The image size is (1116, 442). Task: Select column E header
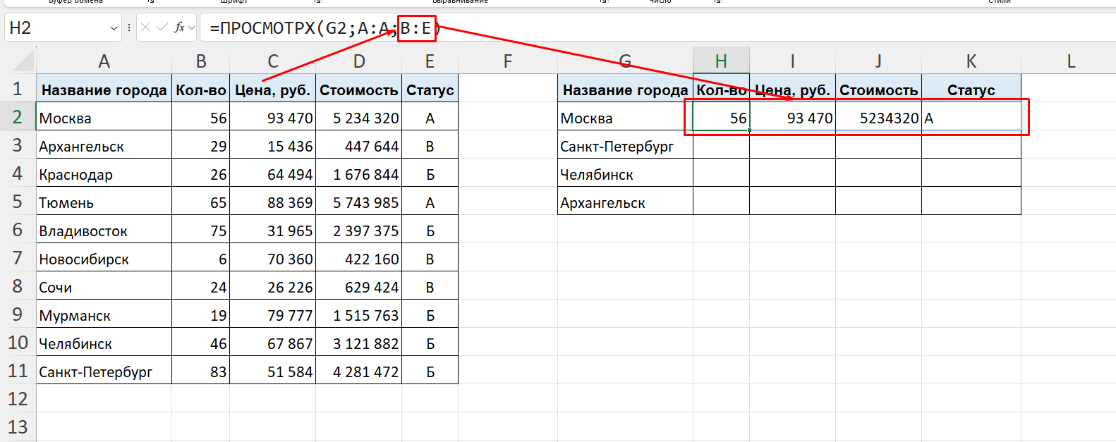[x=430, y=61]
